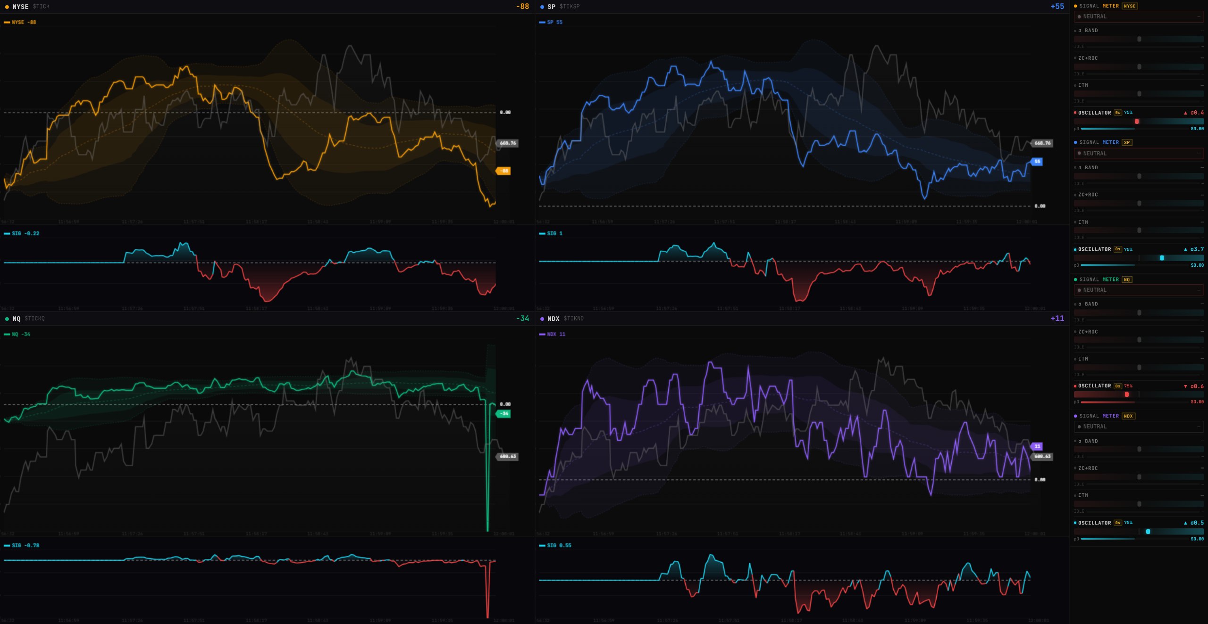
Task: Click the orange NYSE -88 price tag marker
Action: click(503, 171)
